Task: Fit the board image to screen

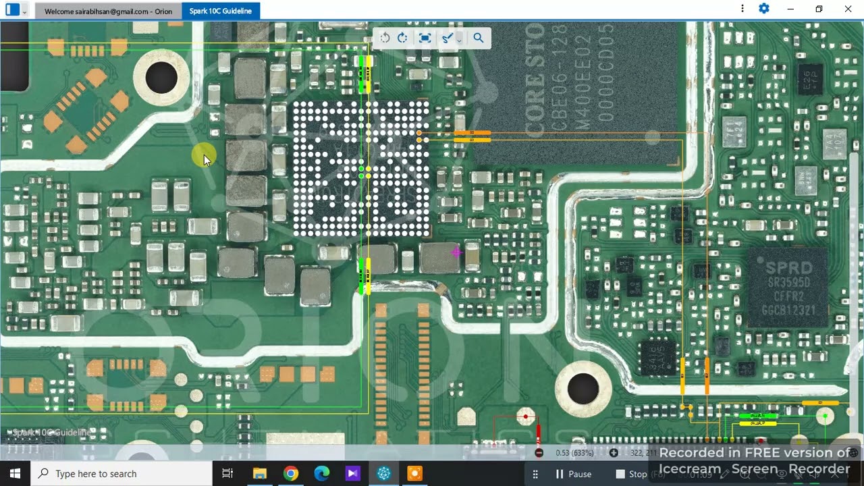Action: [x=425, y=38]
